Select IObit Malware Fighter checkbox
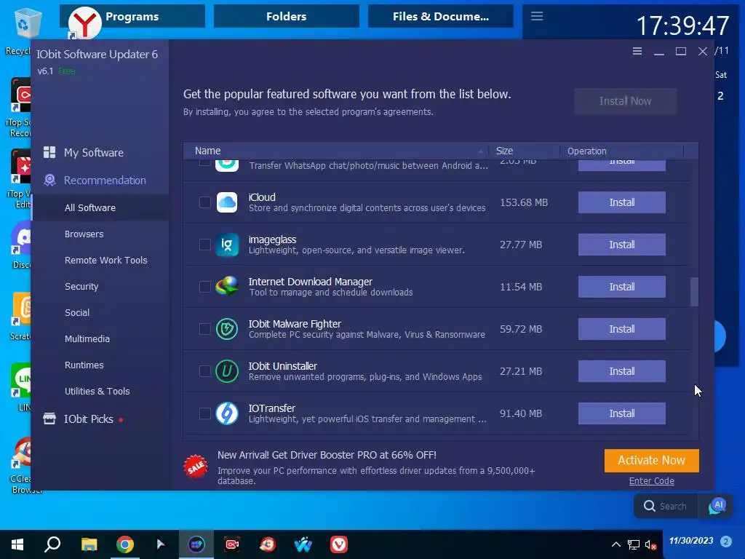The height and width of the screenshot is (559, 745). [204, 329]
